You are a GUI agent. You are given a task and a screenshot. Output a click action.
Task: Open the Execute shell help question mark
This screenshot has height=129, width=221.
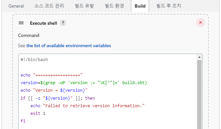point(63,23)
